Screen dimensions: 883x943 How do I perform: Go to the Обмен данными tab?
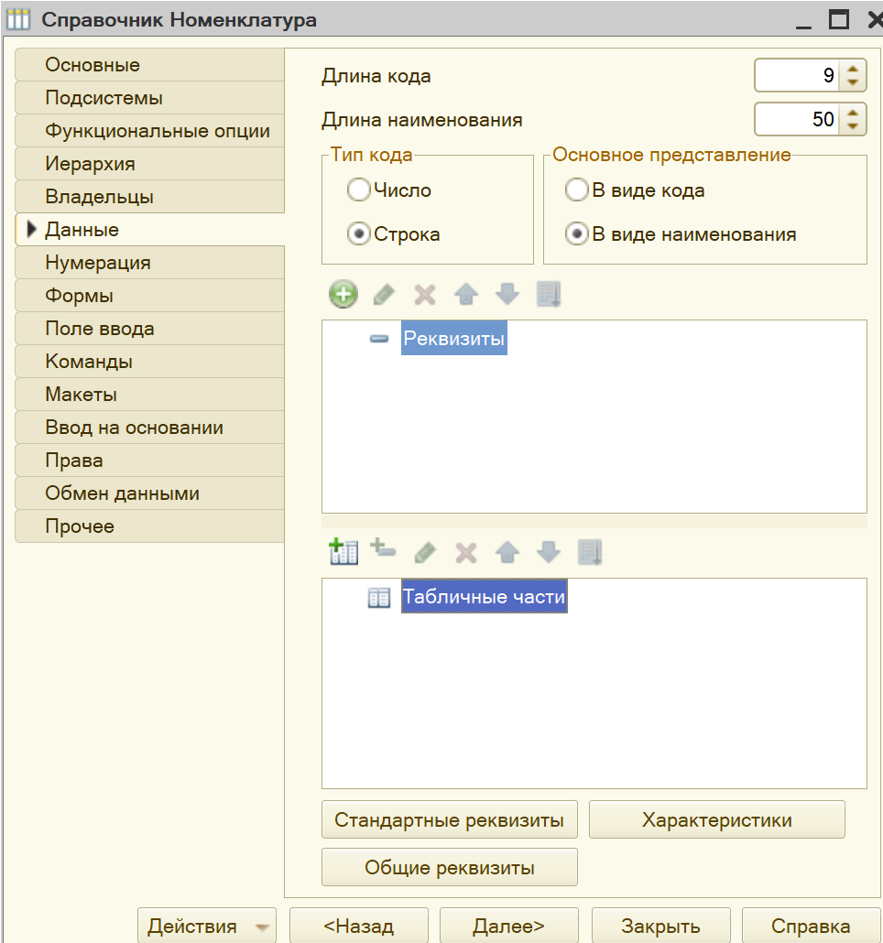point(150,493)
